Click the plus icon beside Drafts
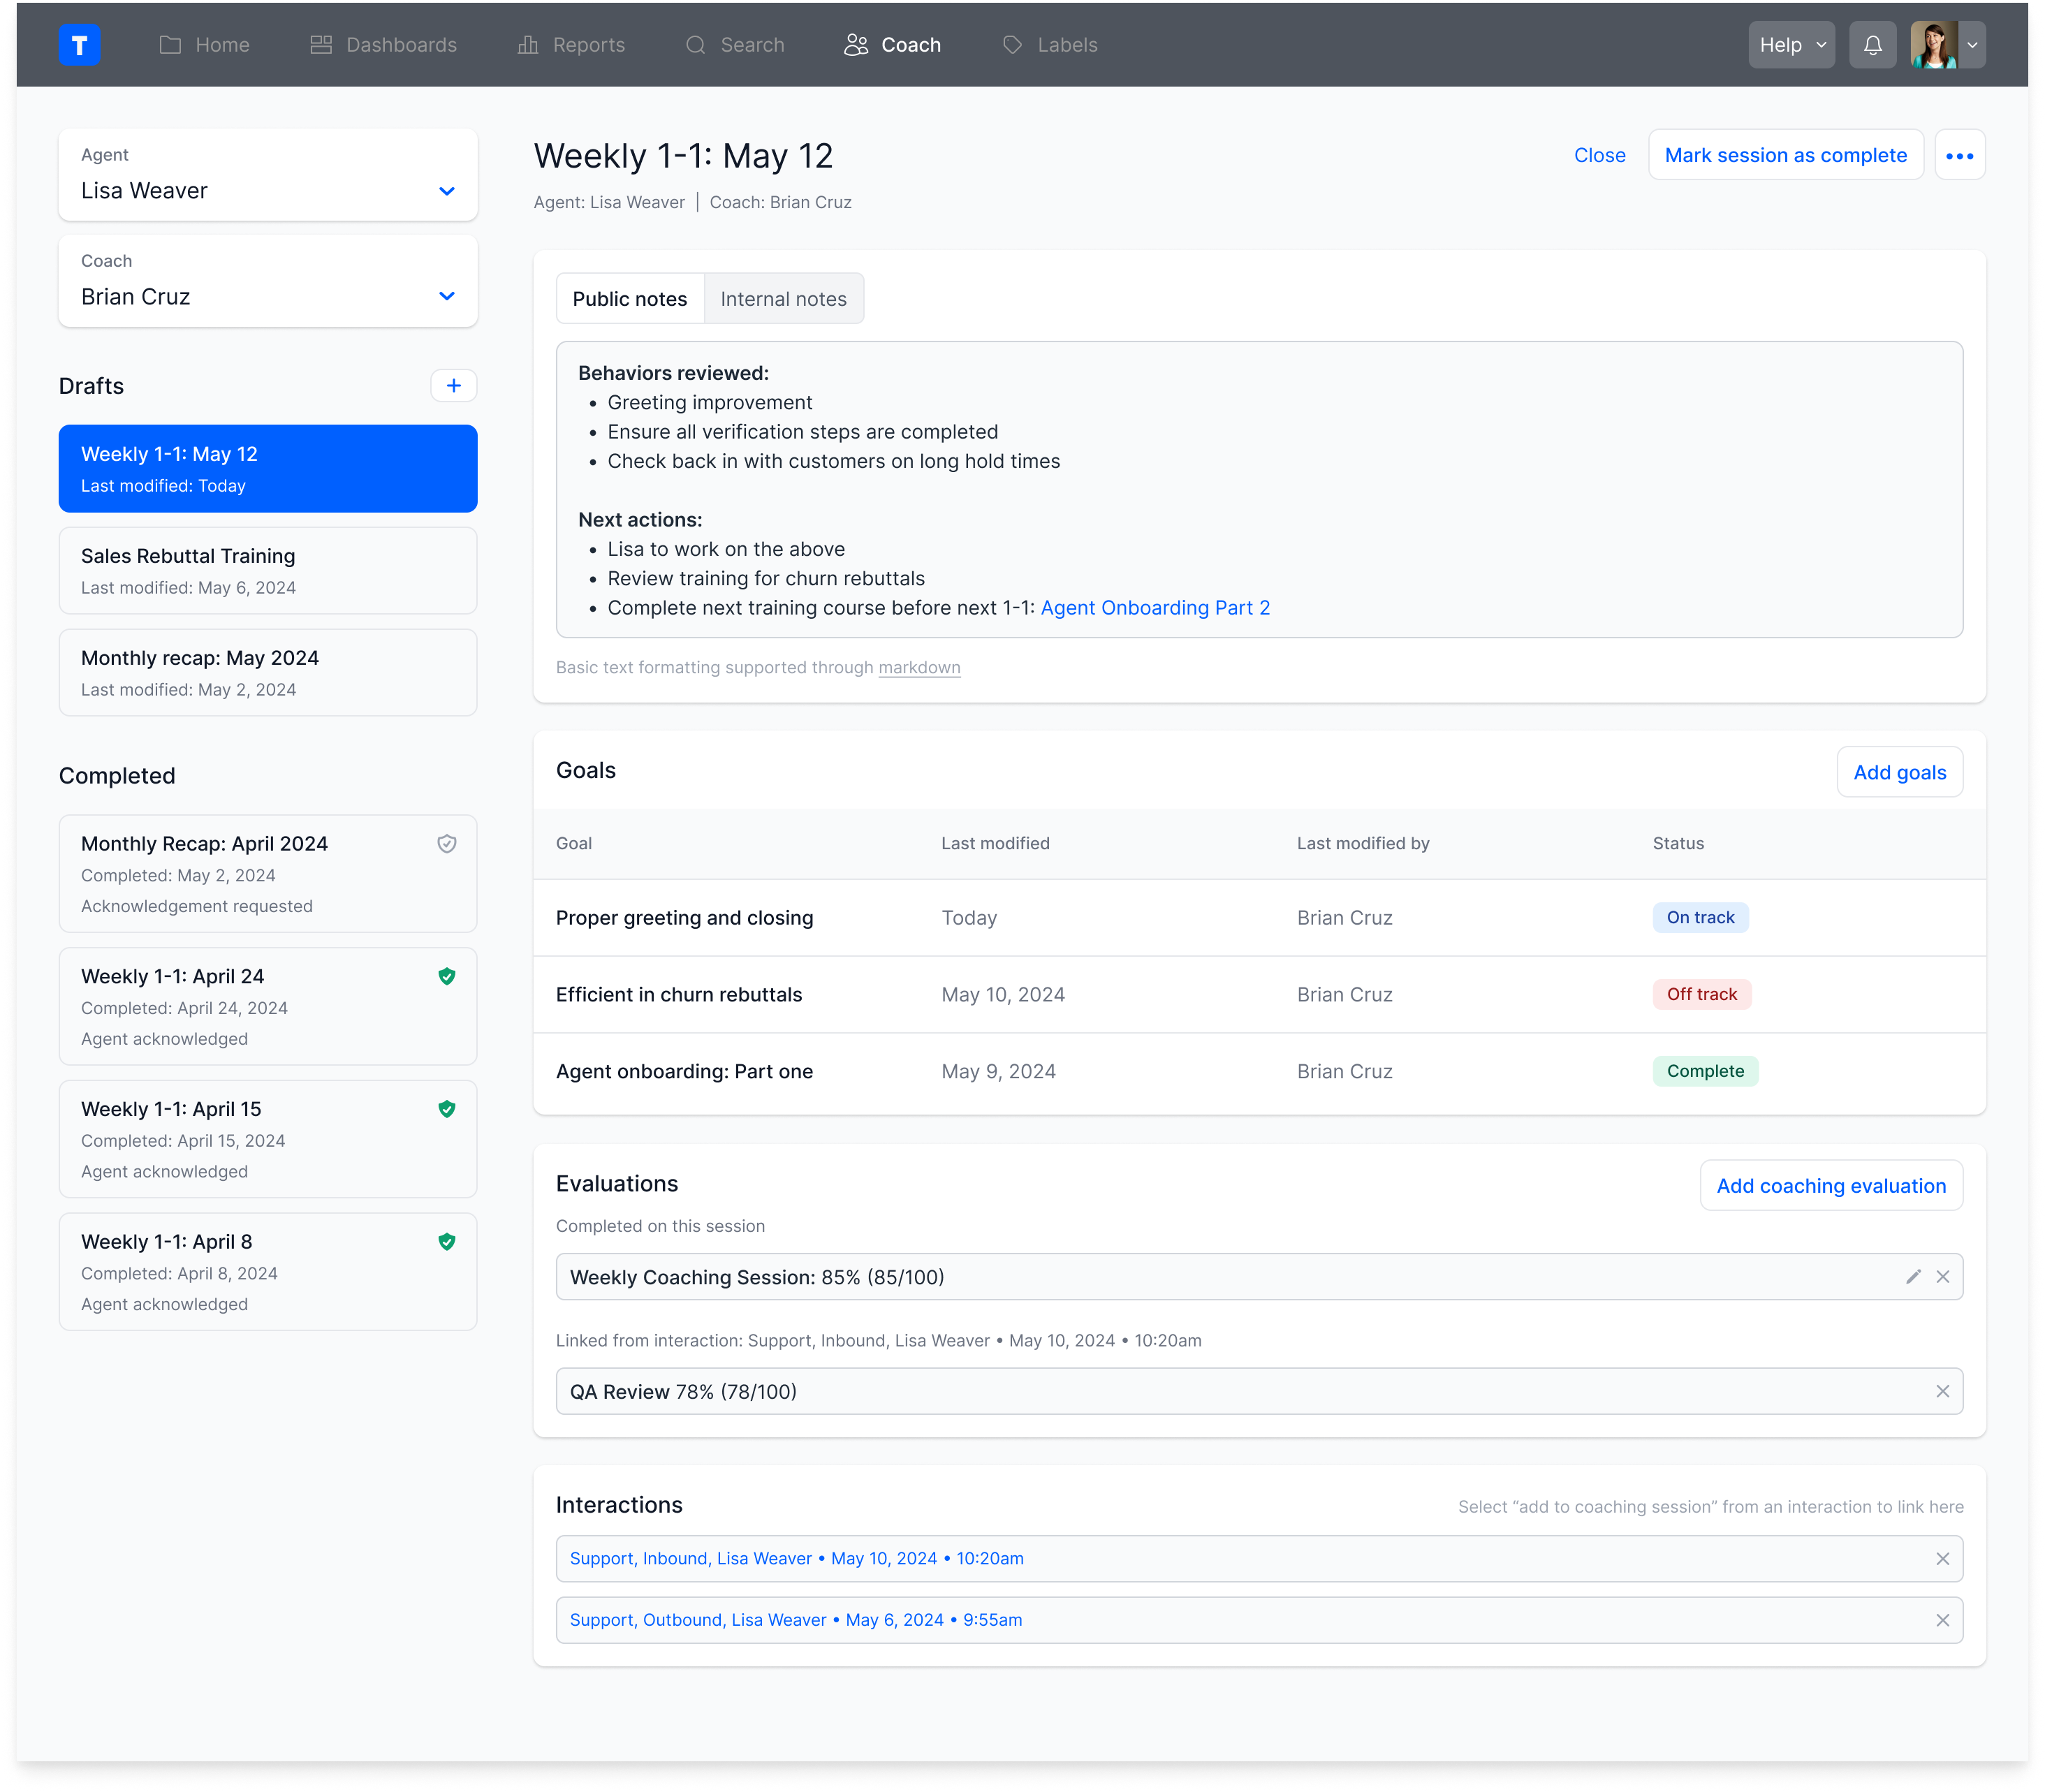2045x1792 pixels. pyautogui.click(x=453, y=386)
